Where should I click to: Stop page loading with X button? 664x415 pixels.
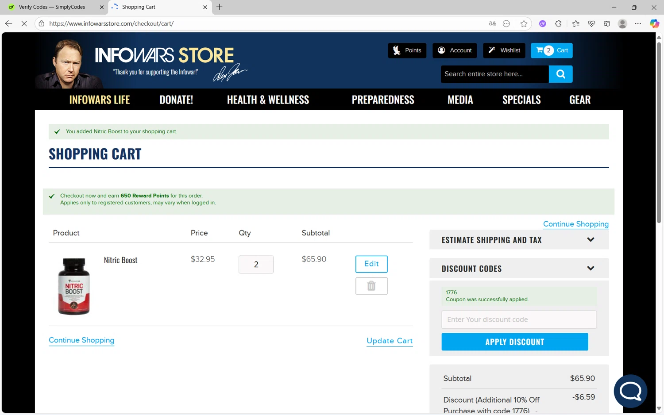[x=24, y=23]
